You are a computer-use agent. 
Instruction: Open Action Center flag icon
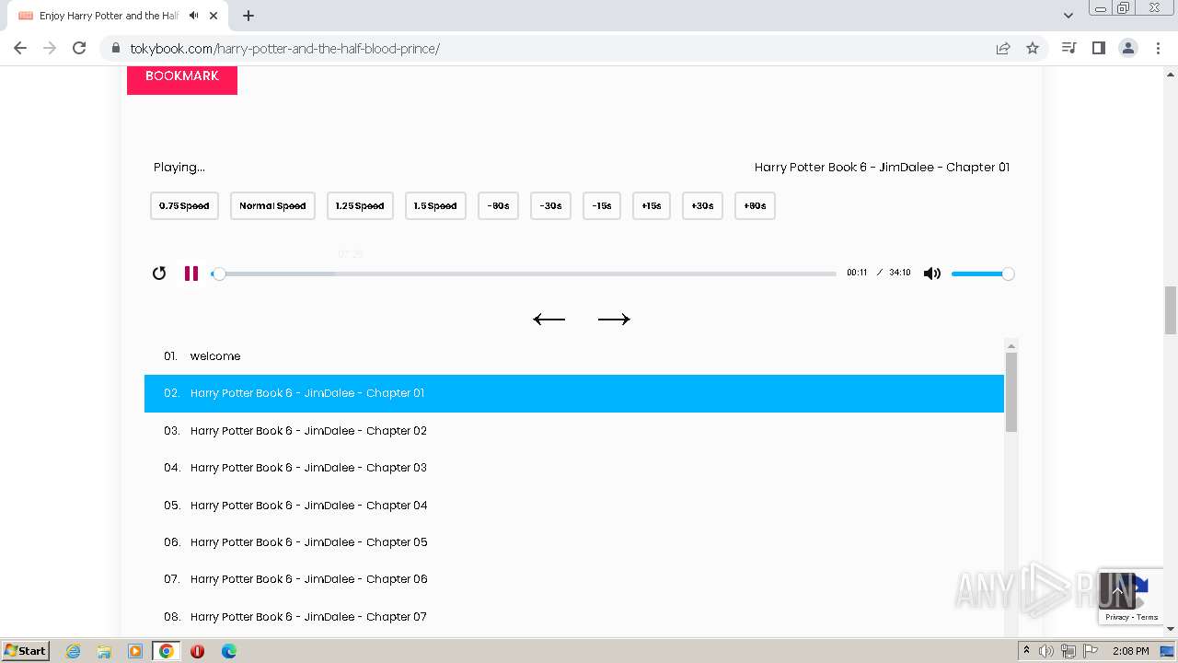[x=1090, y=651]
